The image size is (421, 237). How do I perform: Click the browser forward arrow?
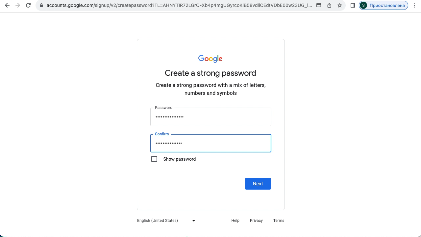coord(18,5)
